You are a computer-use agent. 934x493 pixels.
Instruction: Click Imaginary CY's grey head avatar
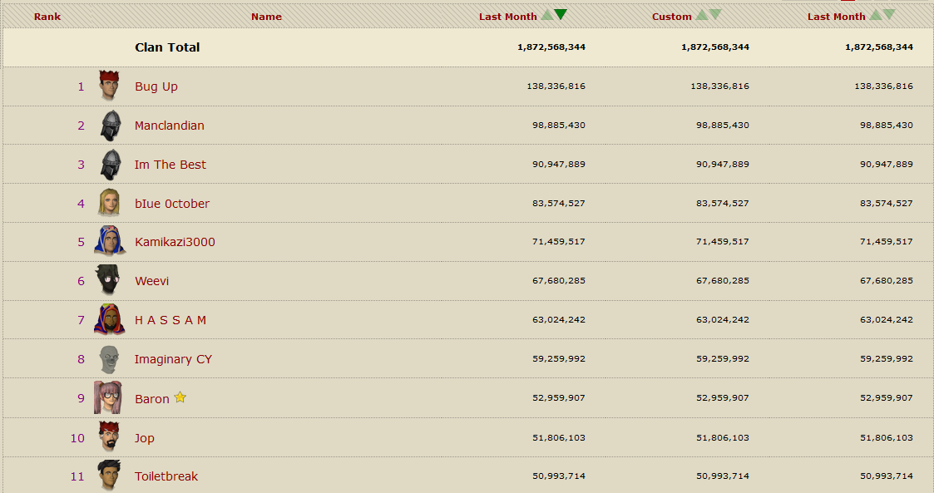(x=109, y=358)
